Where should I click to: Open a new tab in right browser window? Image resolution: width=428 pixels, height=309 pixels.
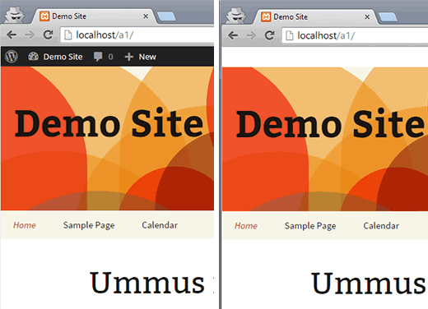388,17
